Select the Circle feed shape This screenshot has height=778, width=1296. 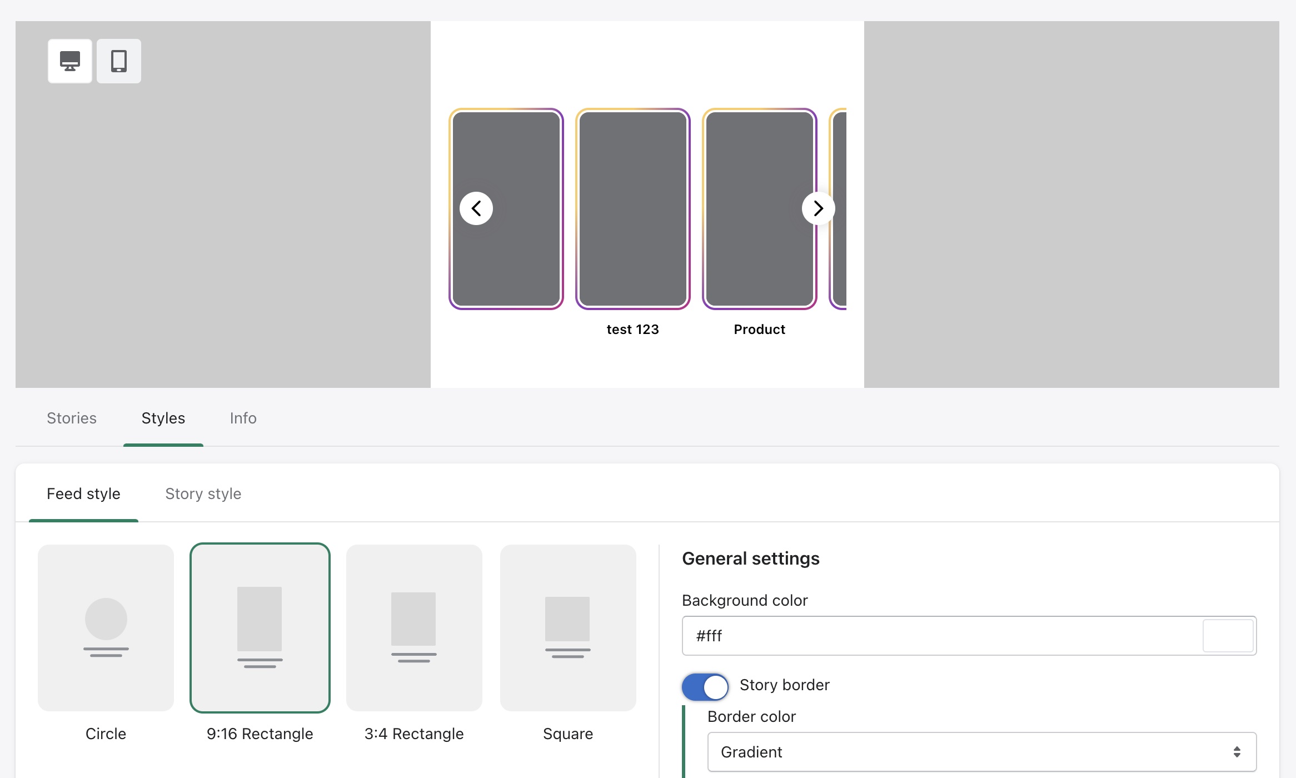(x=106, y=628)
